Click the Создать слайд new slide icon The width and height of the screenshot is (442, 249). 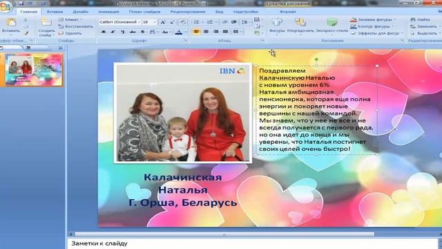[x=46, y=22]
